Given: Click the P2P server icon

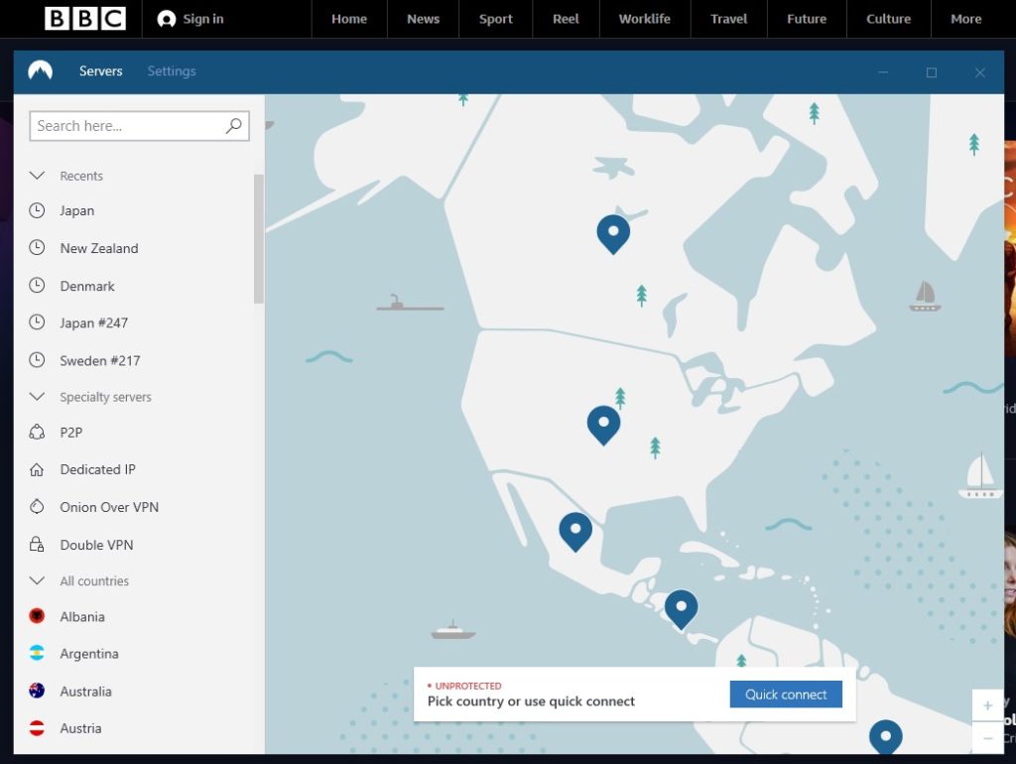Looking at the screenshot, I should (37, 433).
